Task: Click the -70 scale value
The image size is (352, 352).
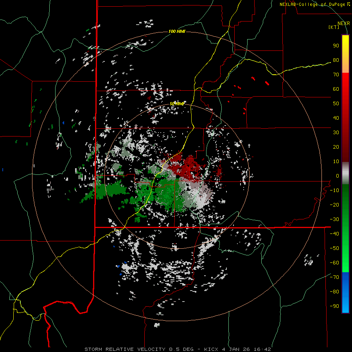Action: (x=334, y=277)
